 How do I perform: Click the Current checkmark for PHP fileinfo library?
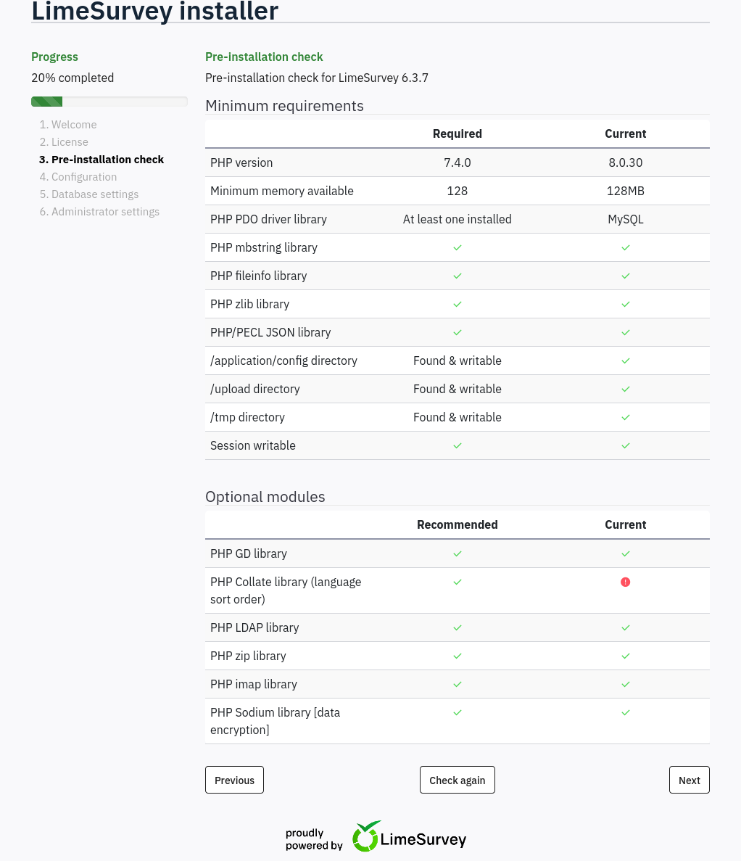(x=625, y=276)
